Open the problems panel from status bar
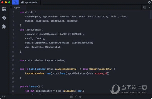152x99 pixels. [x=80, y=97]
